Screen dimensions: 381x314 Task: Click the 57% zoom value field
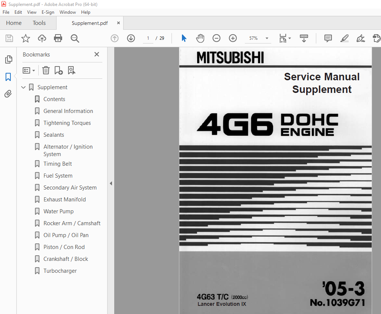coord(253,38)
